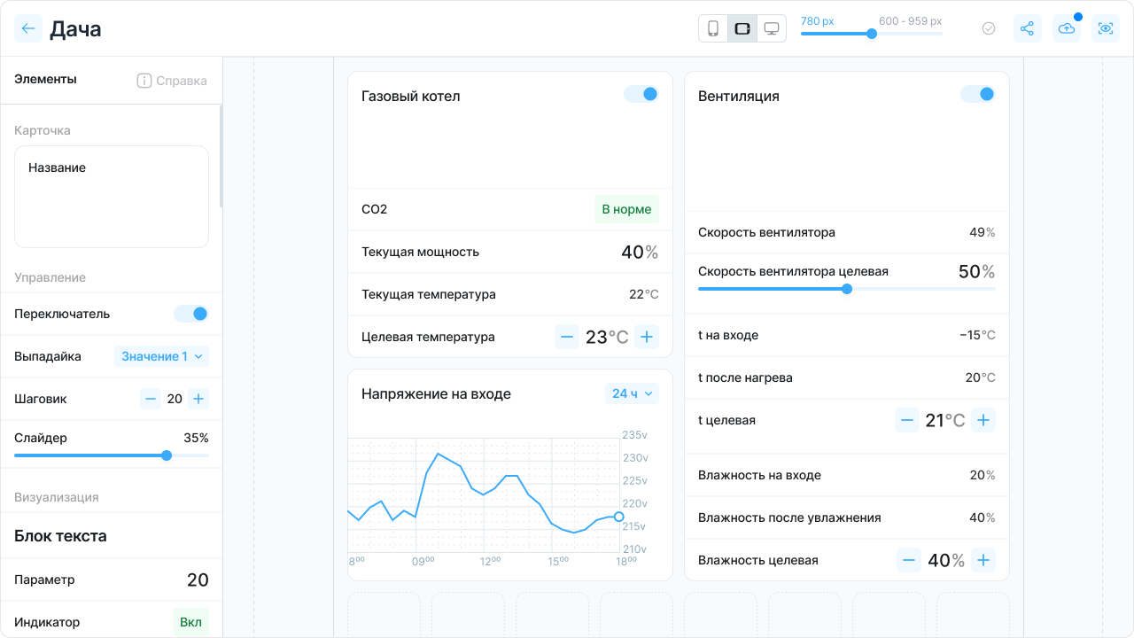This screenshot has width=1134, height=638.
Task: Click the checkmark status icon
Action: tap(989, 28)
